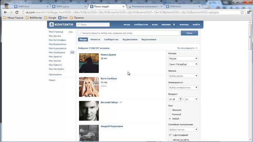Switch to the Аудиозаписи search tab
The width and height of the screenshot is (253, 142).
(130, 39)
